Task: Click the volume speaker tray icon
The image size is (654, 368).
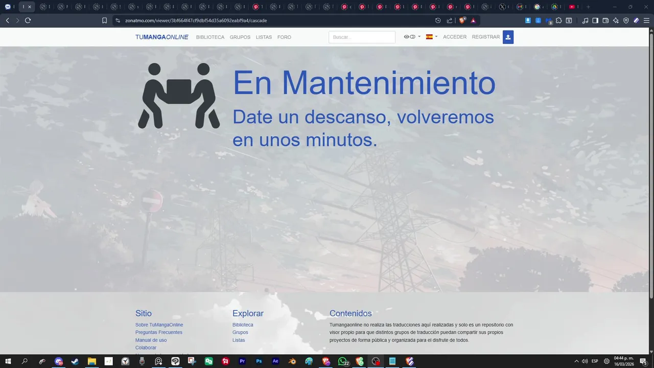Action: (x=585, y=361)
